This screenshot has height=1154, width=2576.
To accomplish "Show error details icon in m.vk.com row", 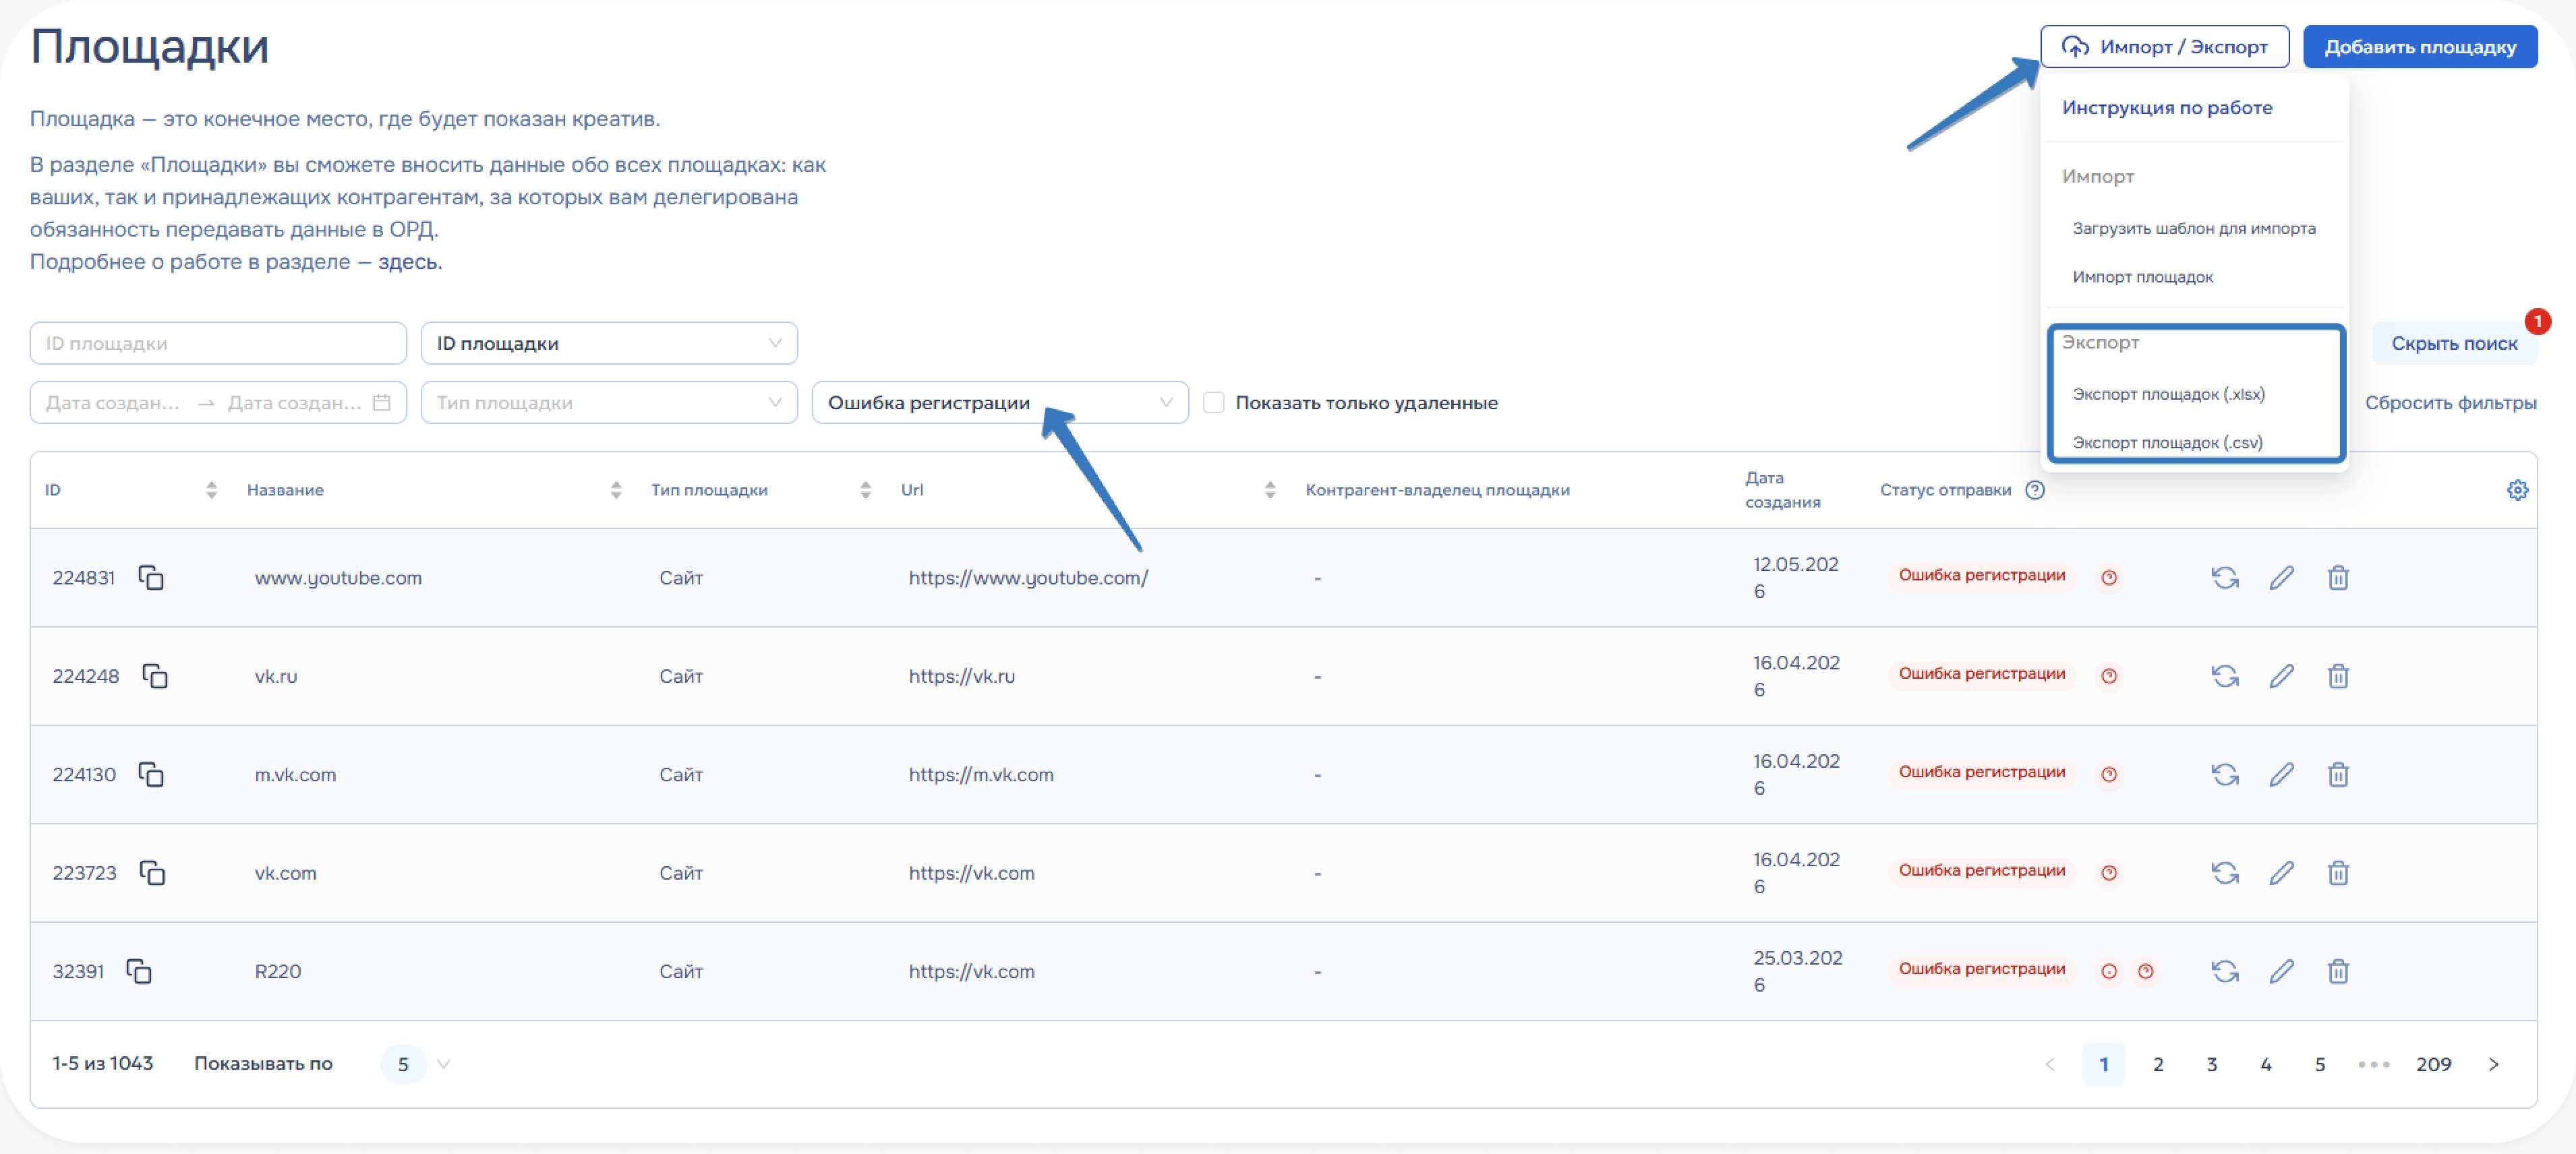I will (2109, 774).
